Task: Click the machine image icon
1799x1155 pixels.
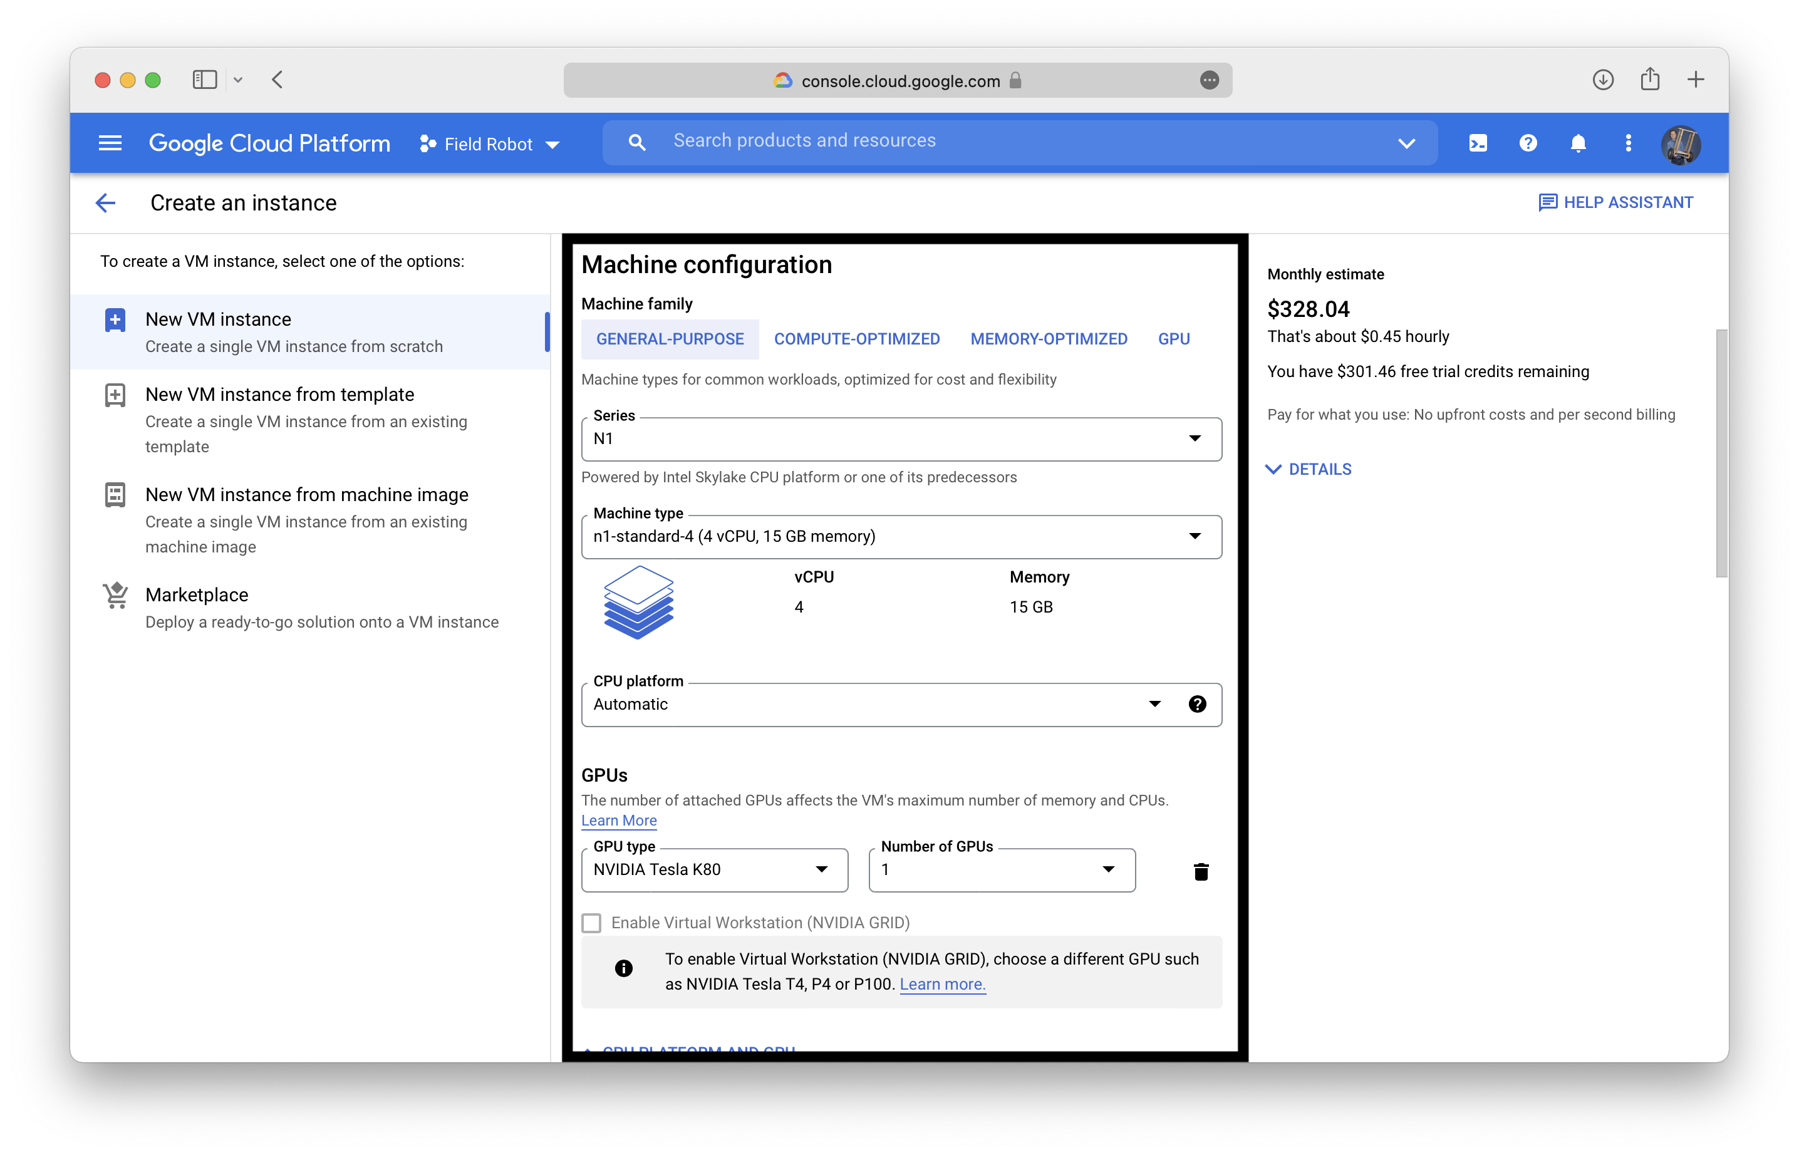Action: point(115,495)
